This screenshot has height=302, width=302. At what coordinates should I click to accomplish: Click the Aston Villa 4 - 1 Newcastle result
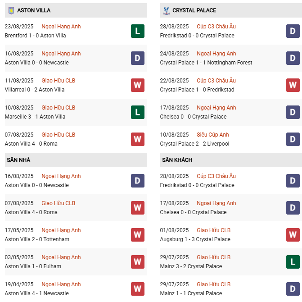pyautogui.click(x=36, y=293)
